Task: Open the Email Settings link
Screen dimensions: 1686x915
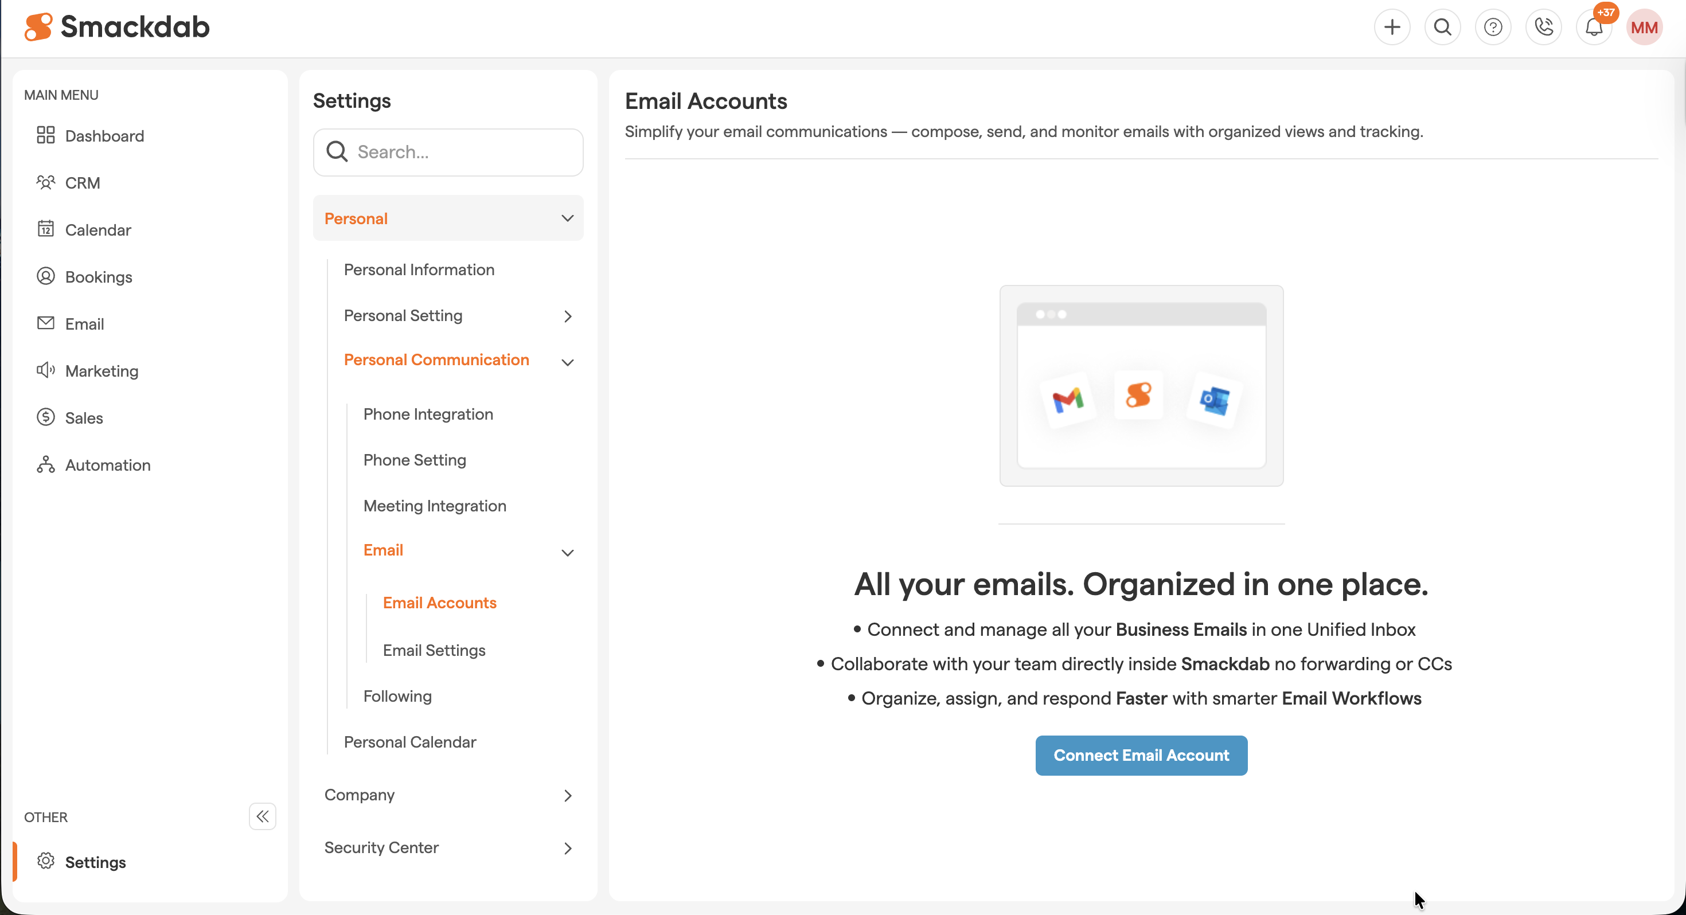Action: (x=434, y=650)
